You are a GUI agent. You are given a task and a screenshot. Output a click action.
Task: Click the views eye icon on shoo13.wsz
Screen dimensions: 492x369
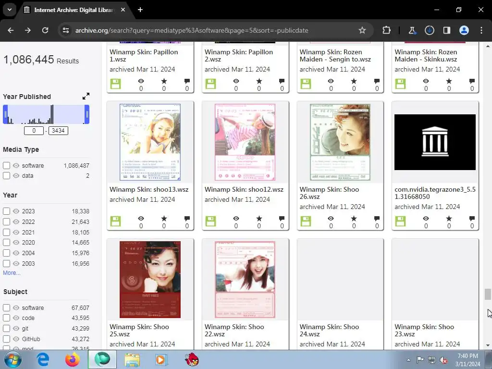(x=141, y=219)
